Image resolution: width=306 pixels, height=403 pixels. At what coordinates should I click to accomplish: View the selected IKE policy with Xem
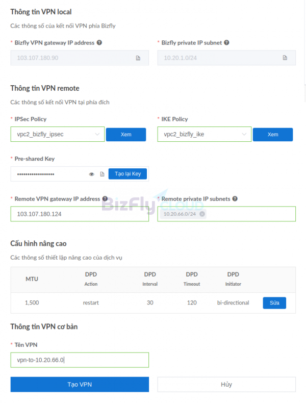point(273,135)
